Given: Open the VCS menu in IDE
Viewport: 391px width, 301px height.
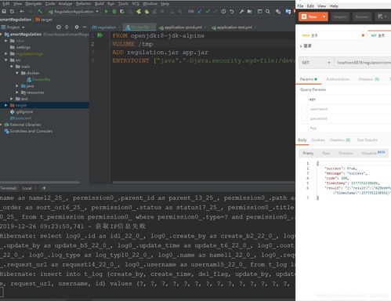Looking at the screenshot, I should [136, 4].
